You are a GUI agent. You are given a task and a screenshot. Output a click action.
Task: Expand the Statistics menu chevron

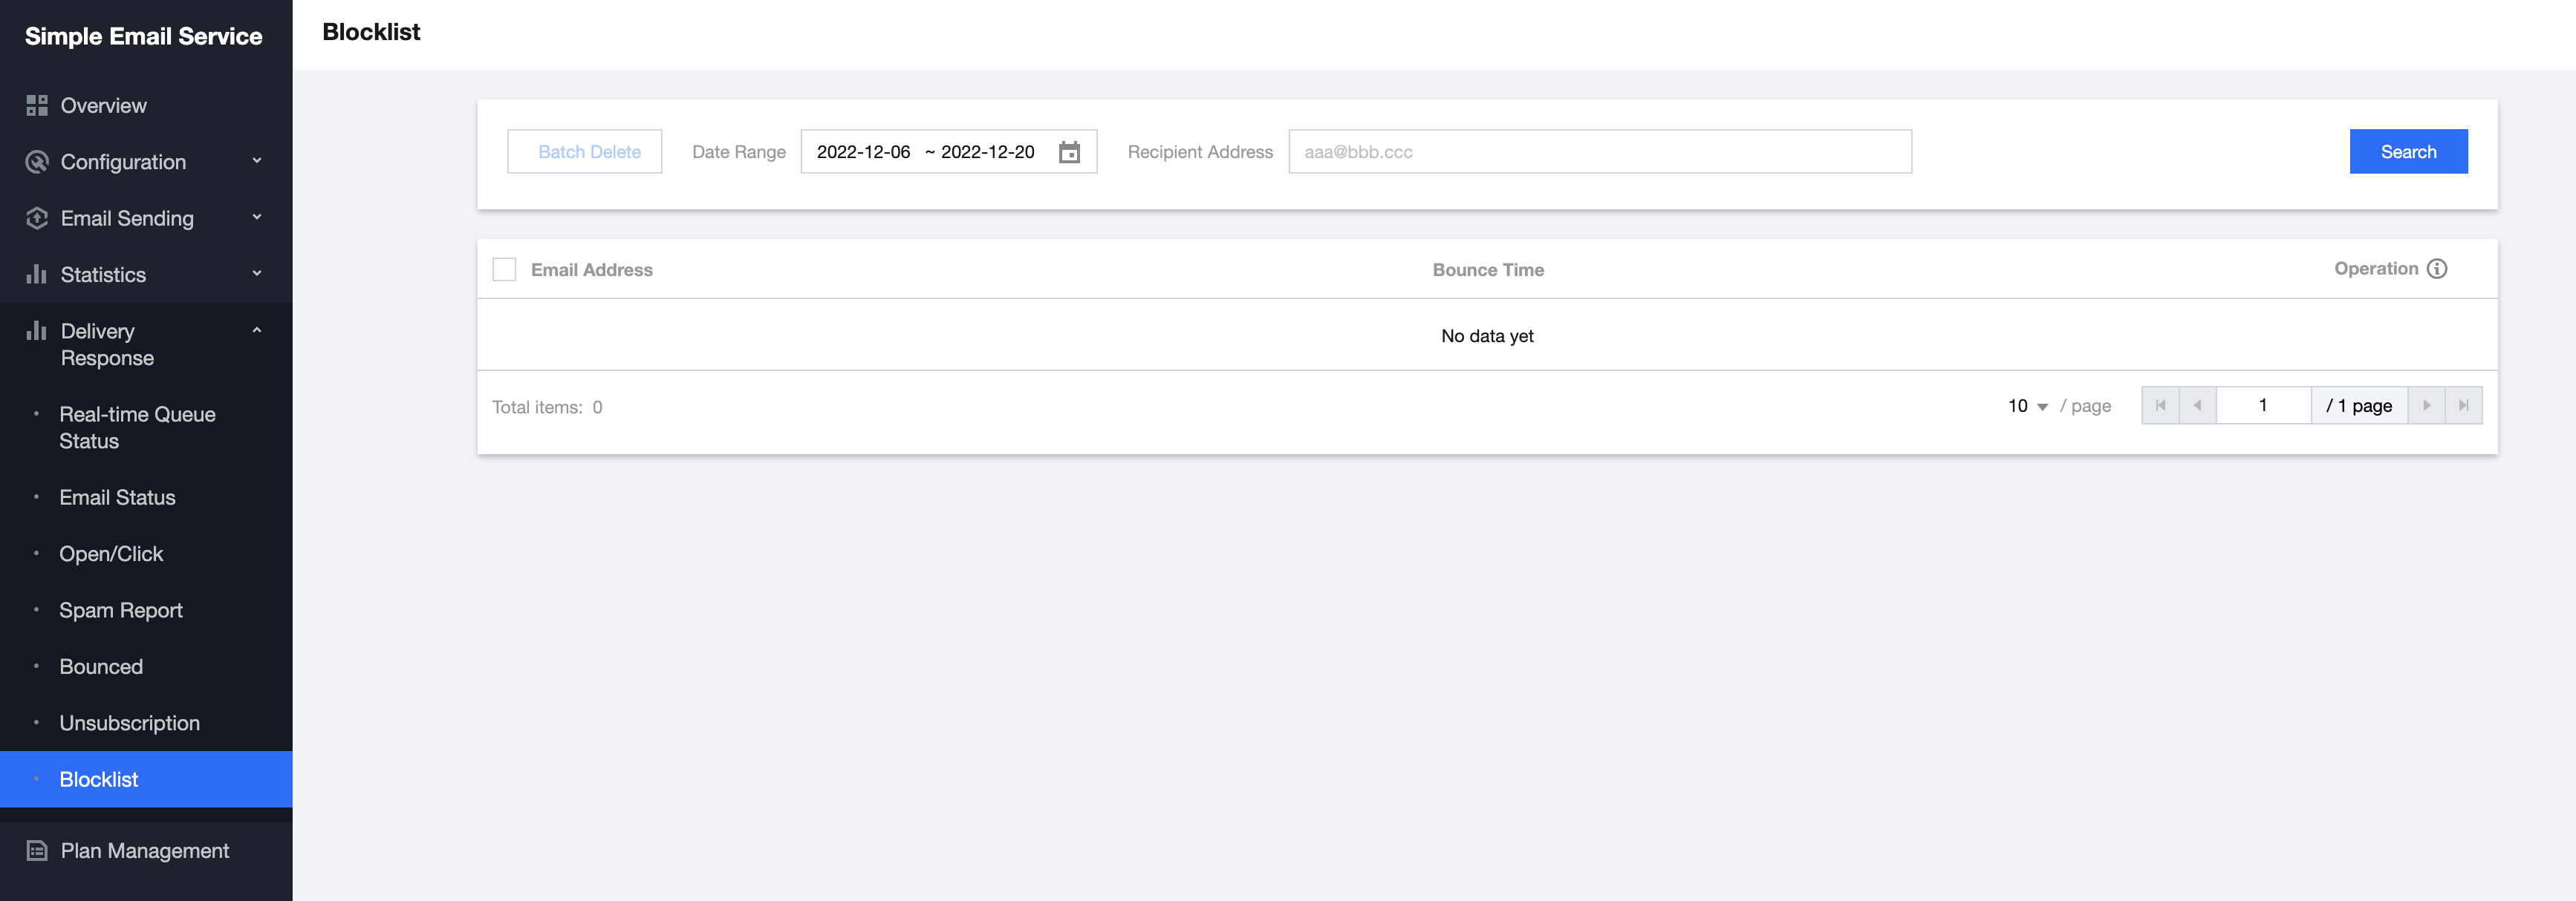point(257,274)
